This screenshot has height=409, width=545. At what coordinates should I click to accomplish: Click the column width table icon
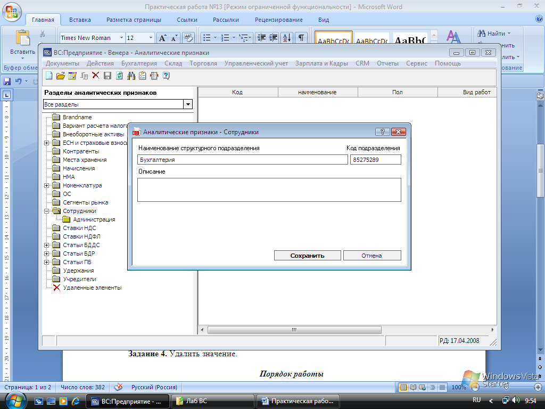[x=154, y=76]
